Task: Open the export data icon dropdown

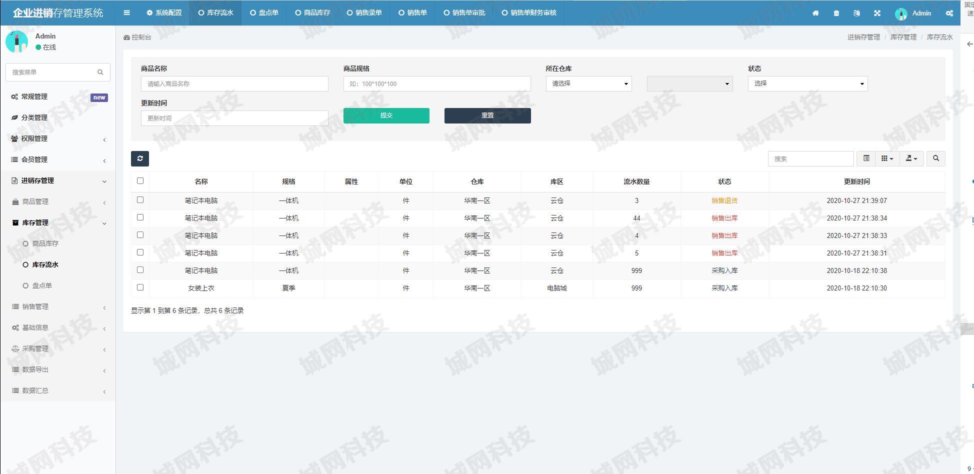Action: click(911, 158)
